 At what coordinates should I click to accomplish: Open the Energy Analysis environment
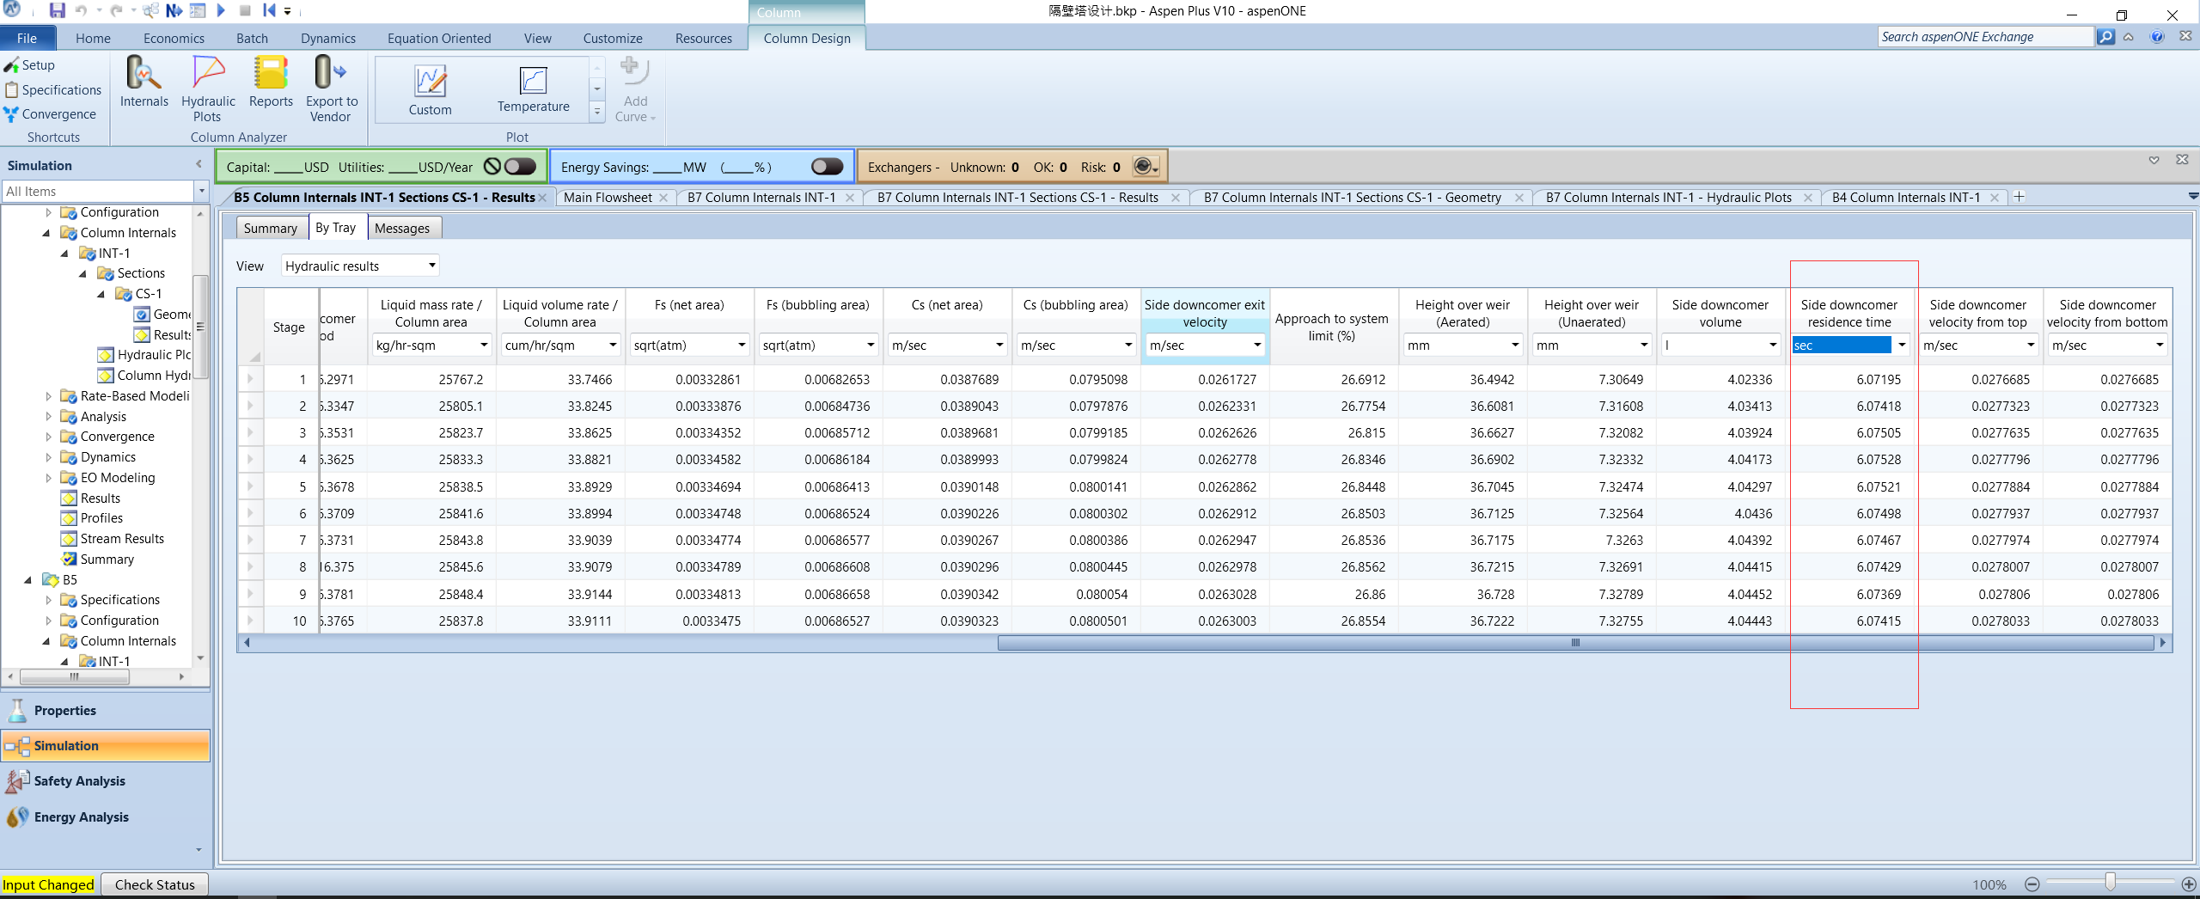pyautogui.click(x=106, y=817)
